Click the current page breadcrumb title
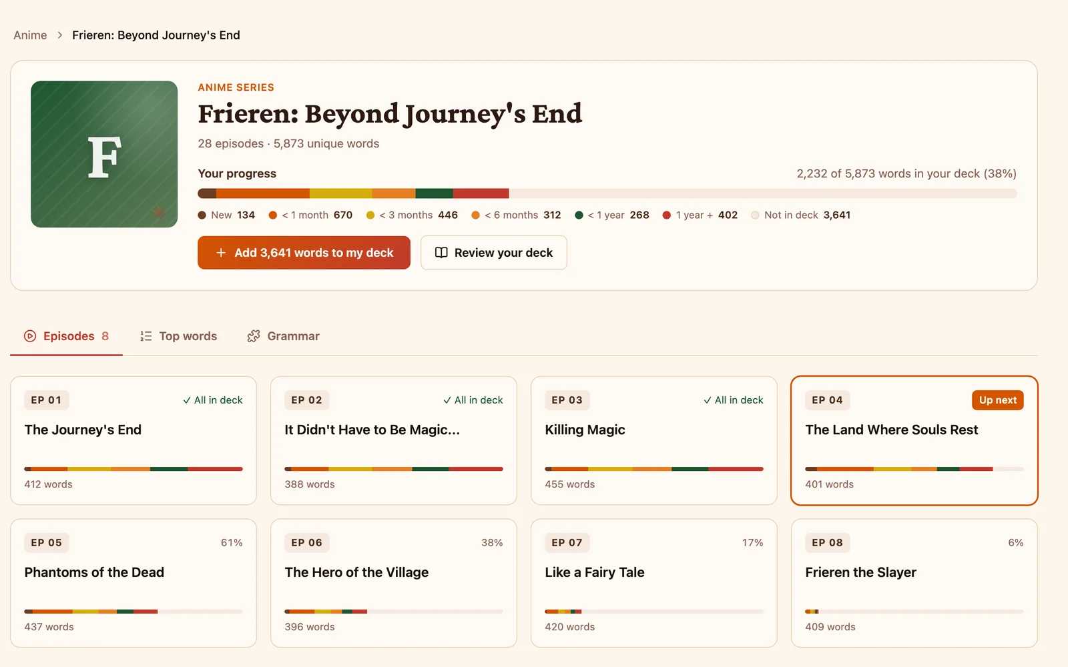 coord(156,35)
